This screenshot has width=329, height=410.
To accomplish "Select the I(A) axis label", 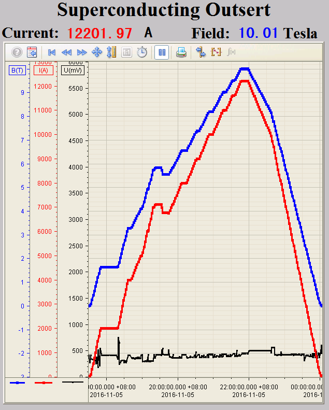I will coord(43,70).
